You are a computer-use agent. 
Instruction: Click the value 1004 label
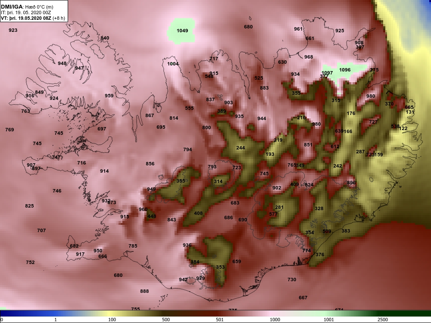[173, 64]
